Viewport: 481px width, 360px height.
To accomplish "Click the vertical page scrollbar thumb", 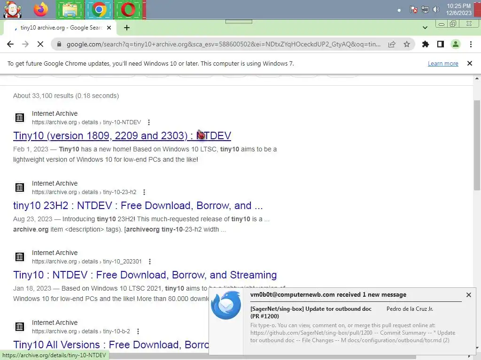I will [x=477, y=145].
